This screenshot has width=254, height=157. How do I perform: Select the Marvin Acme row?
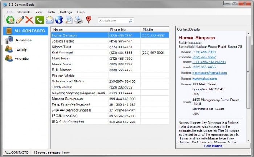[x=110, y=64]
